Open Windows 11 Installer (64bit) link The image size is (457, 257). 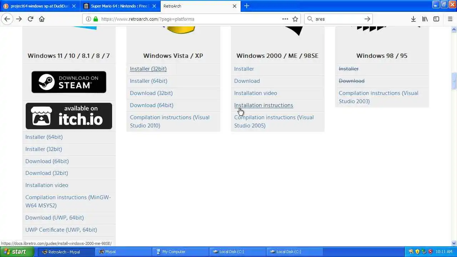point(44,137)
